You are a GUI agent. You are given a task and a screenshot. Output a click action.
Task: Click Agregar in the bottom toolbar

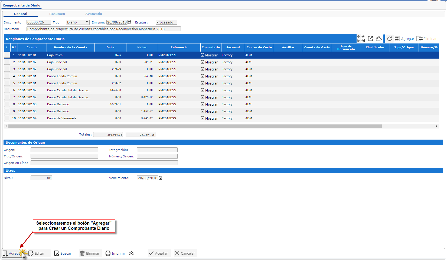click(x=12, y=253)
